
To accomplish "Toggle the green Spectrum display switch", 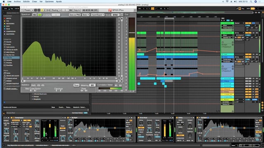I will [40, 15].
